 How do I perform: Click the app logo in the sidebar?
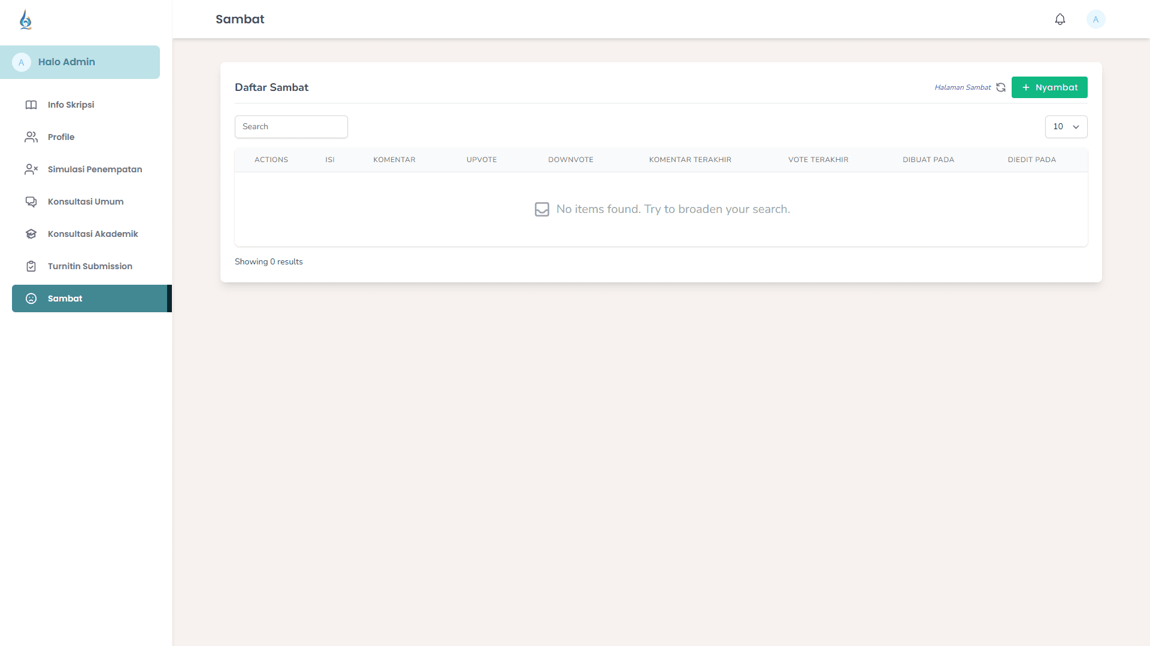click(25, 20)
